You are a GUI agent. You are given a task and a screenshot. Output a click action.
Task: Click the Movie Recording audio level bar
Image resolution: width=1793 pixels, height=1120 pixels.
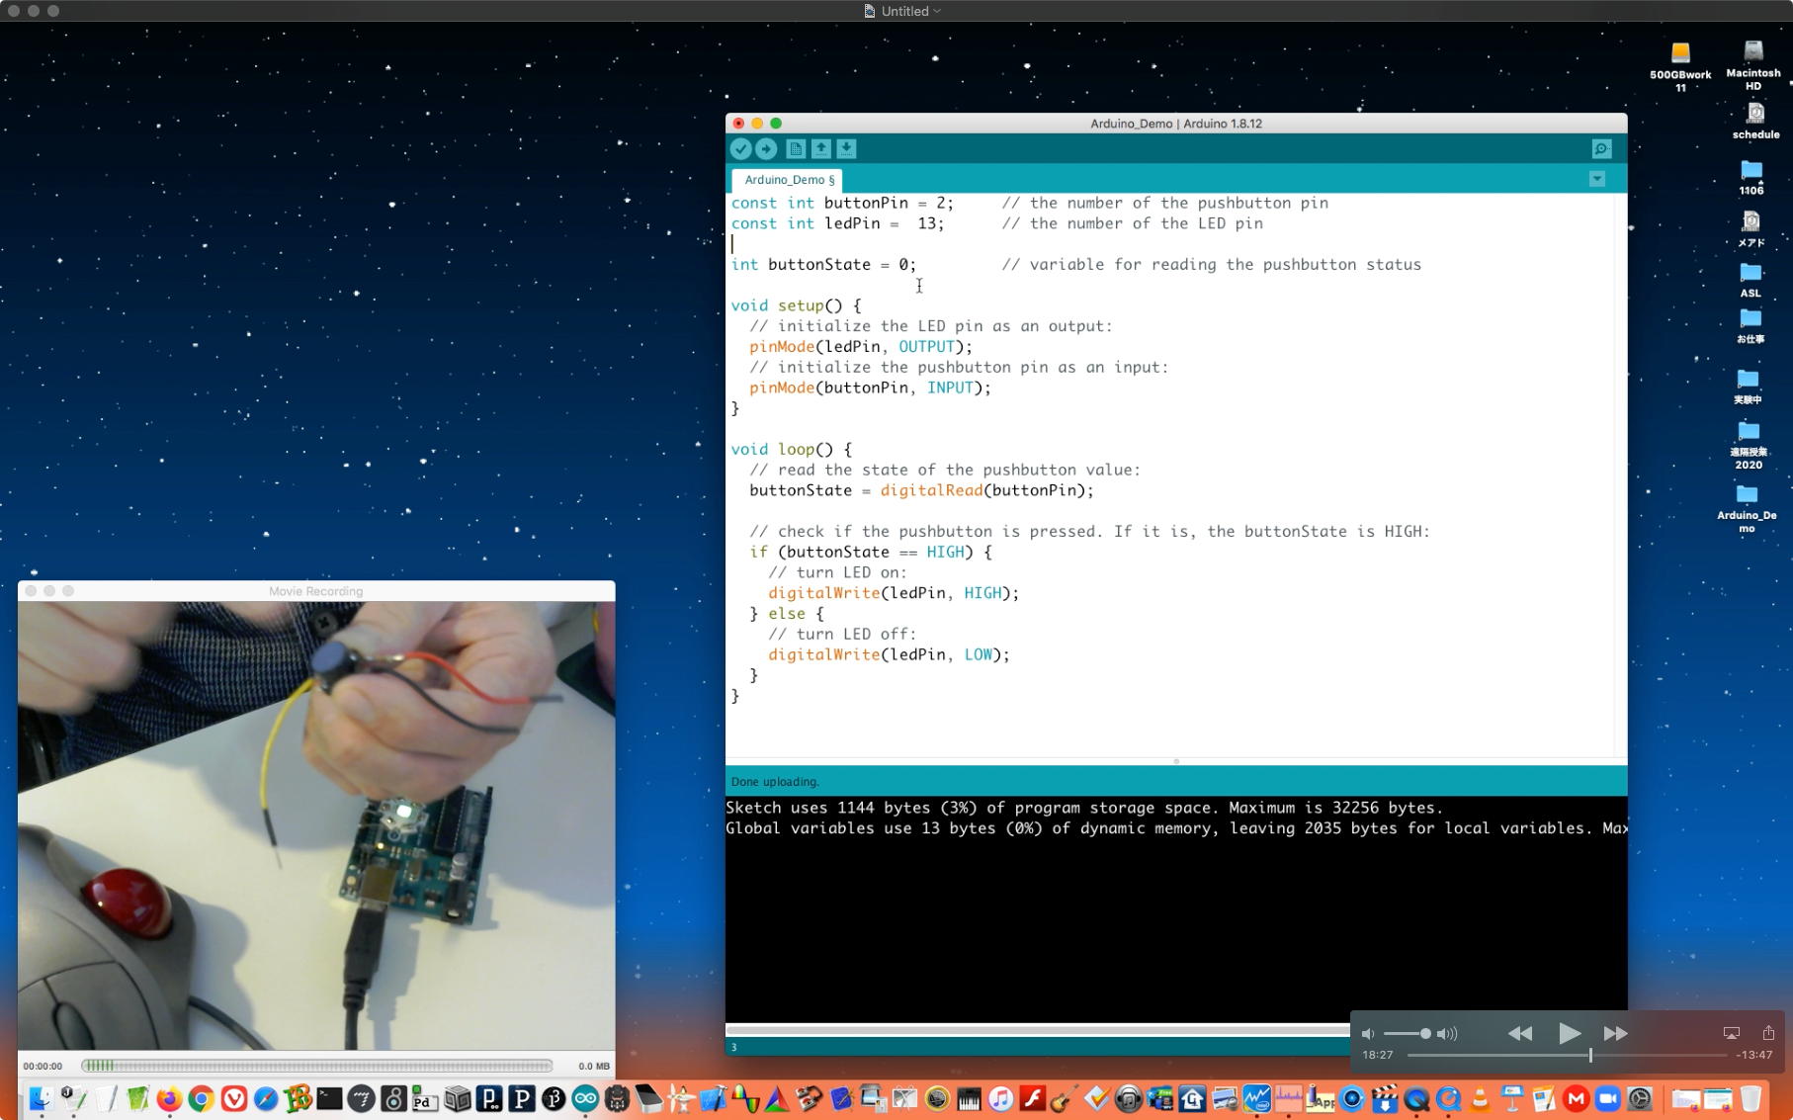[x=316, y=1066]
